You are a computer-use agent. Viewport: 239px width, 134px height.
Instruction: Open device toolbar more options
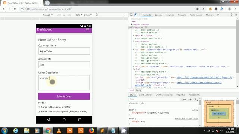pos(125,15)
